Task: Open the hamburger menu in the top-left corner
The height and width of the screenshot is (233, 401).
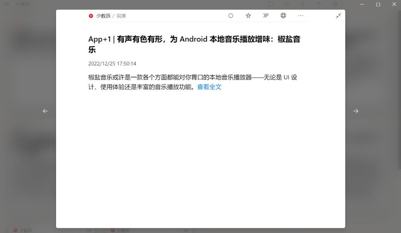Action: pos(6,4)
